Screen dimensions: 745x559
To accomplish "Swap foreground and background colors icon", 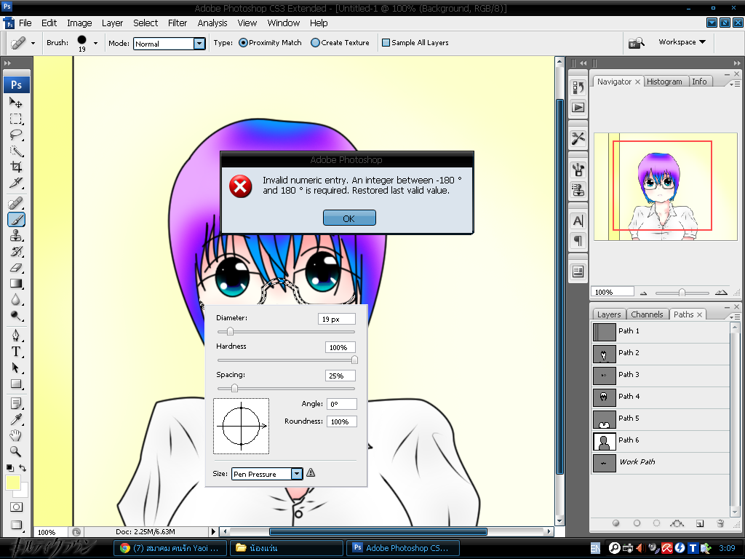I will tap(23, 468).
